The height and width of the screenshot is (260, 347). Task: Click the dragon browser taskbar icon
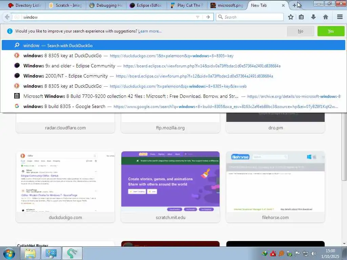(72, 253)
